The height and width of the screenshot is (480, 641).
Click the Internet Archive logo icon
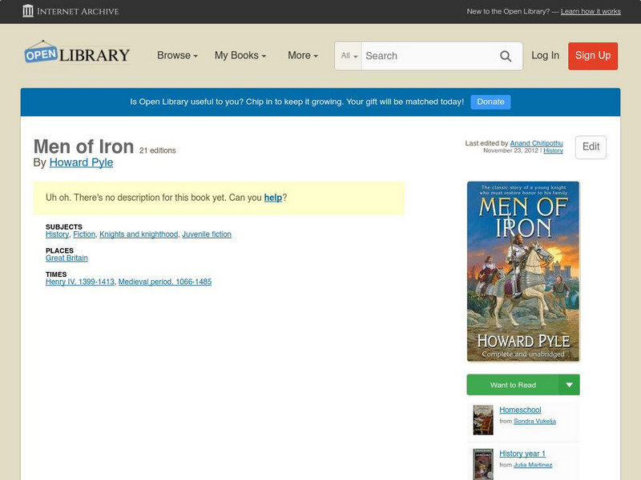click(28, 11)
